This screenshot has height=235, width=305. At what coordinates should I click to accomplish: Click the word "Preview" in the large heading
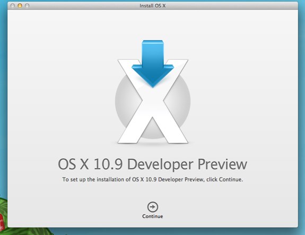click(x=222, y=165)
